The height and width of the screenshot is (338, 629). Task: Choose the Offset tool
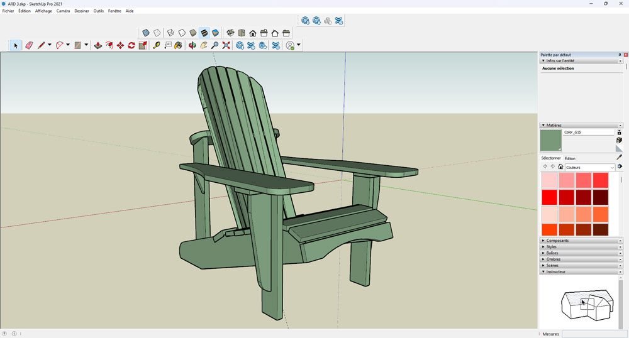coord(109,46)
